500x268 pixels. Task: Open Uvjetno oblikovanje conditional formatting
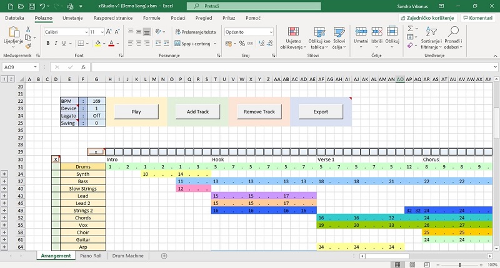point(291,37)
